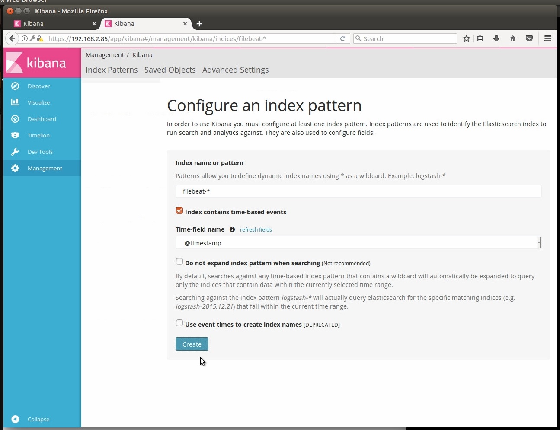The height and width of the screenshot is (430, 560).
Task: Bookmark this page with the star icon
Action: tap(466, 38)
